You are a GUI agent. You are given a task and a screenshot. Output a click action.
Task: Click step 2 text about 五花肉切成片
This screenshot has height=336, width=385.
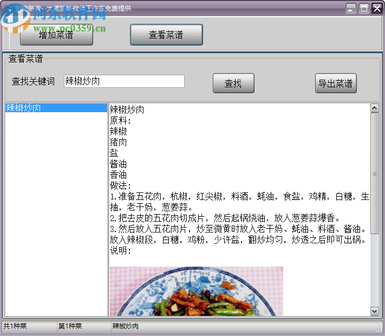coord(225,218)
